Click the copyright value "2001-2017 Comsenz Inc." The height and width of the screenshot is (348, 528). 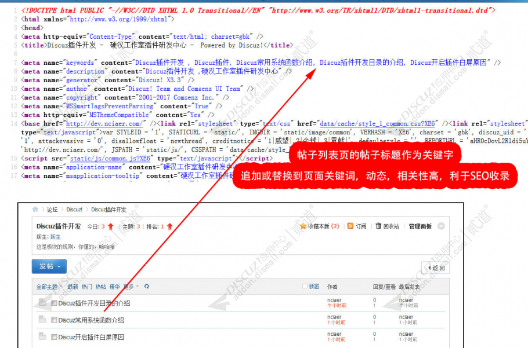[177, 97]
